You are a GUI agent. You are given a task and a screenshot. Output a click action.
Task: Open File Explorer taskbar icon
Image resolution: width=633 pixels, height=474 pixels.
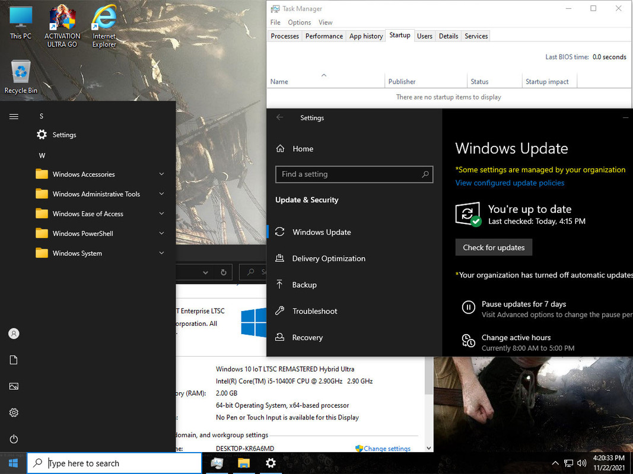pyautogui.click(x=244, y=463)
